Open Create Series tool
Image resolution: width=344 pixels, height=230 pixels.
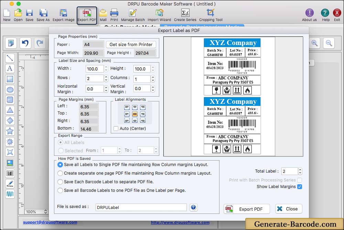point(185,15)
